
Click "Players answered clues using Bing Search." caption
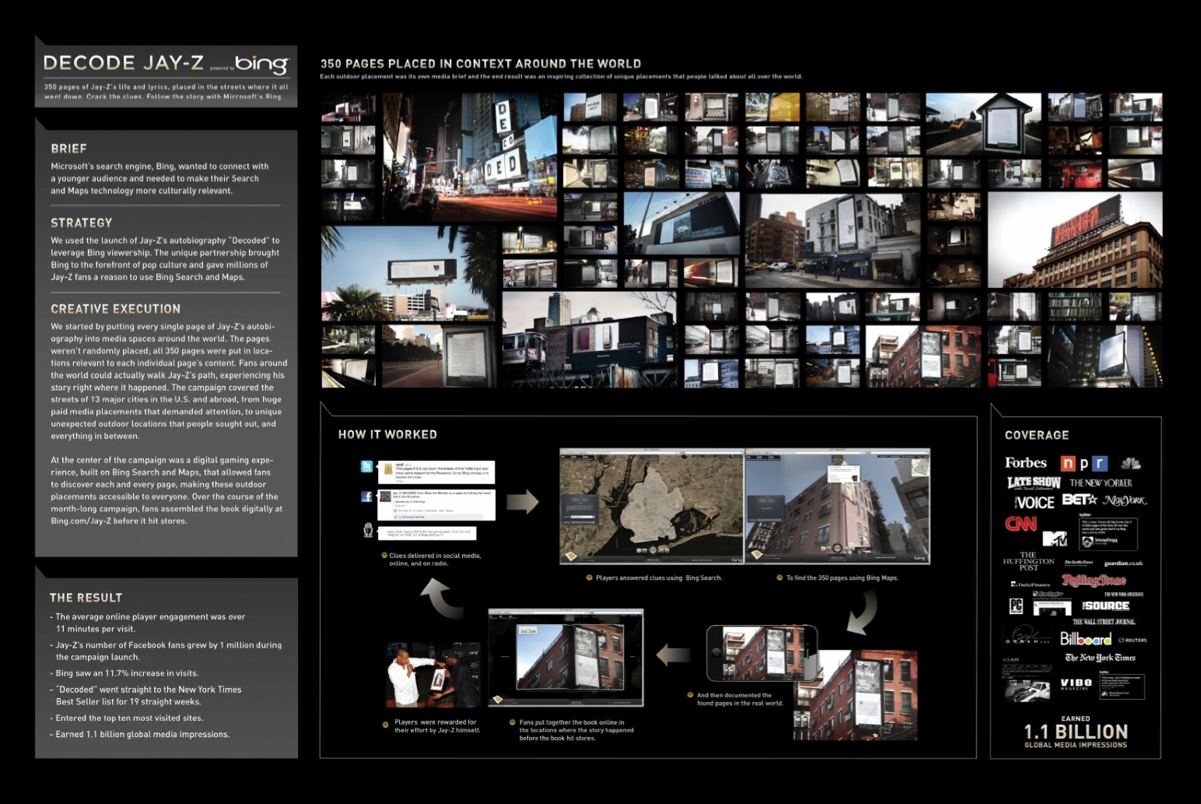(659, 578)
